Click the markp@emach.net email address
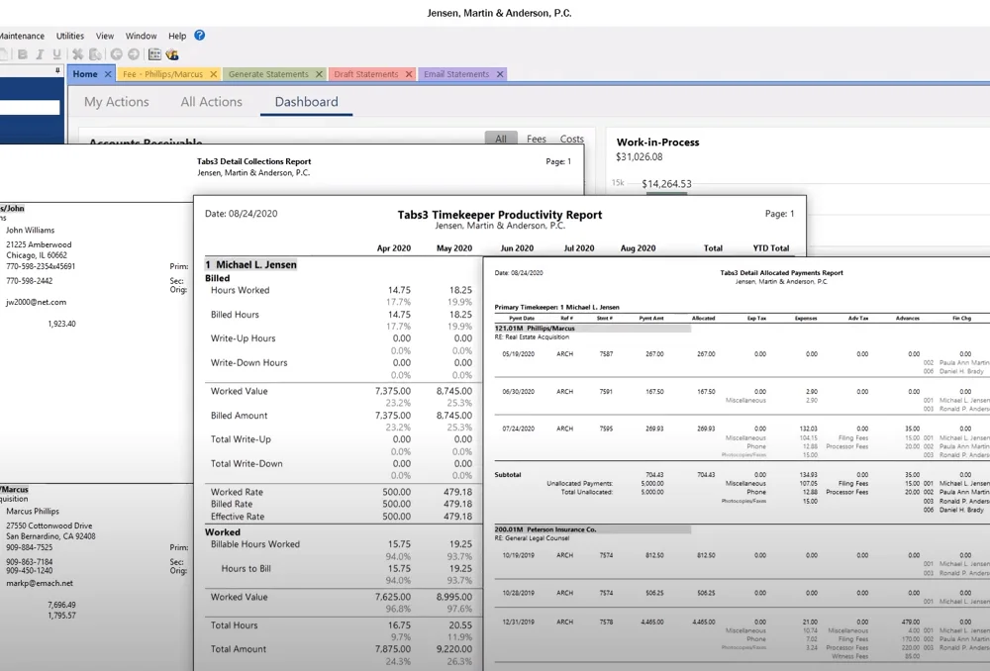Screen dimensions: 990x671 40,583
